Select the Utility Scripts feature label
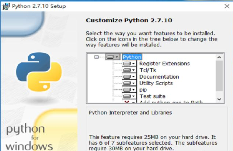Image resolution: width=233 pixels, height=151 pixels. coord(156,83)
